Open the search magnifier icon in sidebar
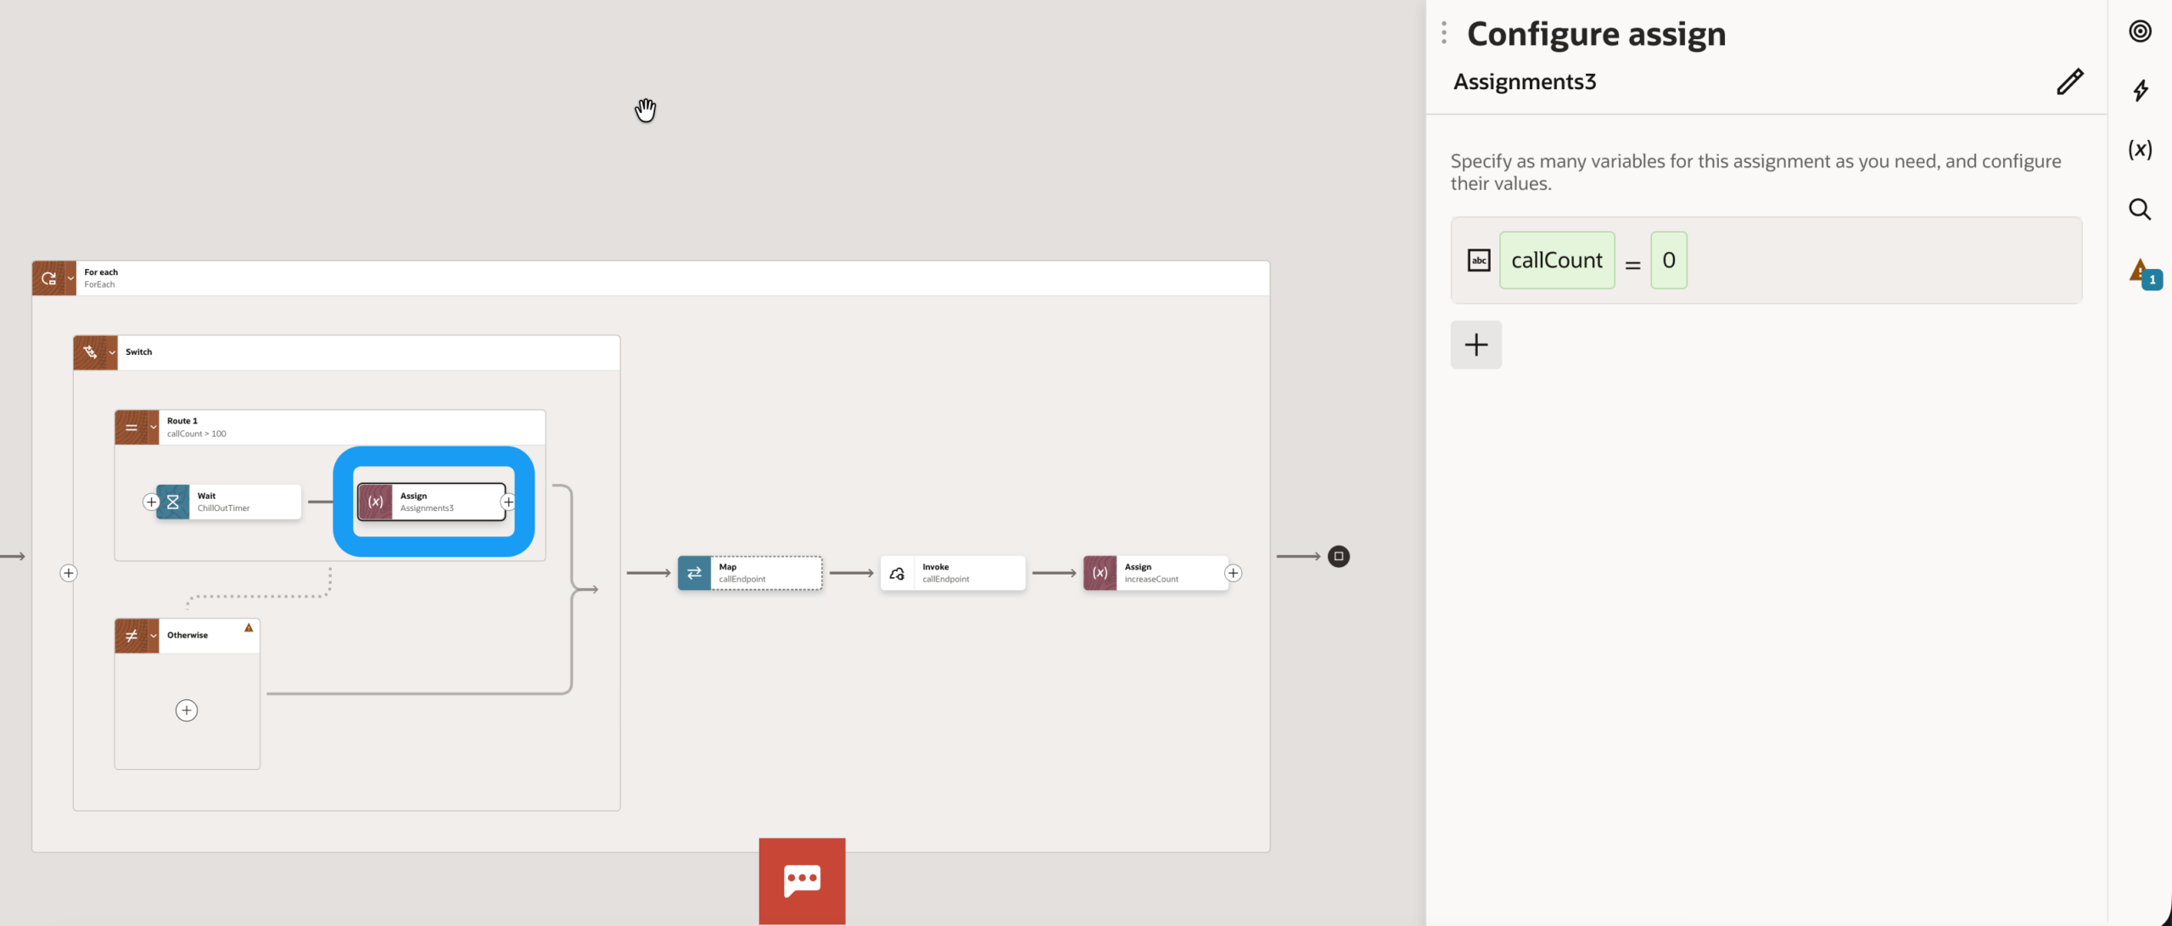The width and height of the screenshot is (2172, 926). click(2140, 210)
